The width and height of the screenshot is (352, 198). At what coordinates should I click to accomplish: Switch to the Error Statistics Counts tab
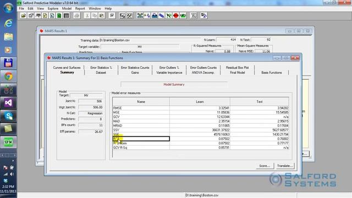pyautogui.click(x=135, y=68)
